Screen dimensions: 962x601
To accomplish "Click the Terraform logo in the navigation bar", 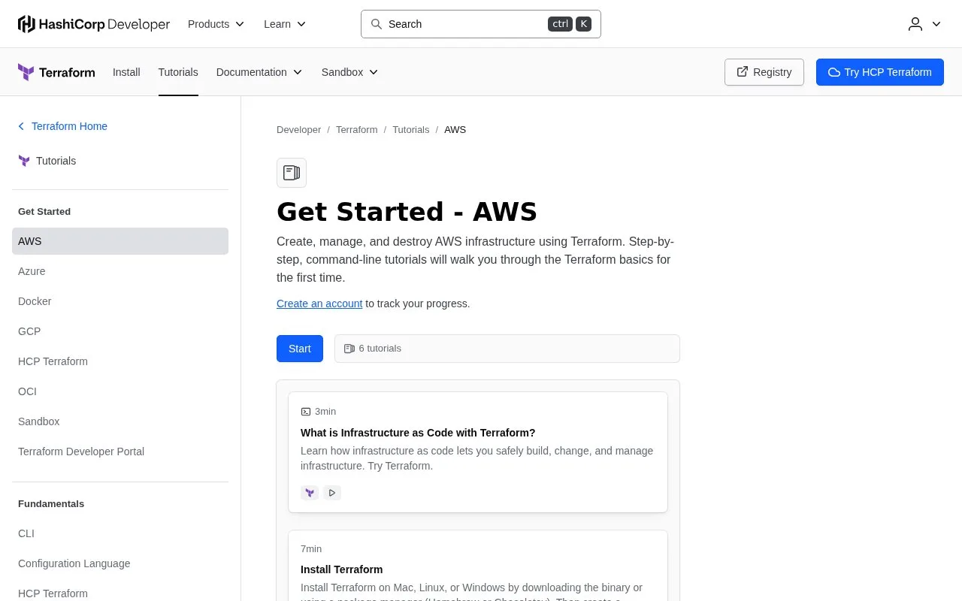I will (56, 72).
